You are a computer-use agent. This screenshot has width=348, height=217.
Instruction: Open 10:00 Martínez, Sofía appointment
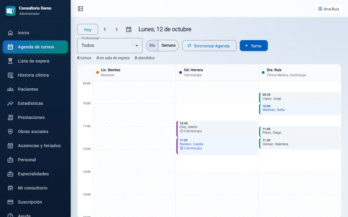(300, 109)
